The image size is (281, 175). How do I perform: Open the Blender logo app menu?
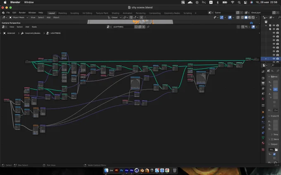3,13
